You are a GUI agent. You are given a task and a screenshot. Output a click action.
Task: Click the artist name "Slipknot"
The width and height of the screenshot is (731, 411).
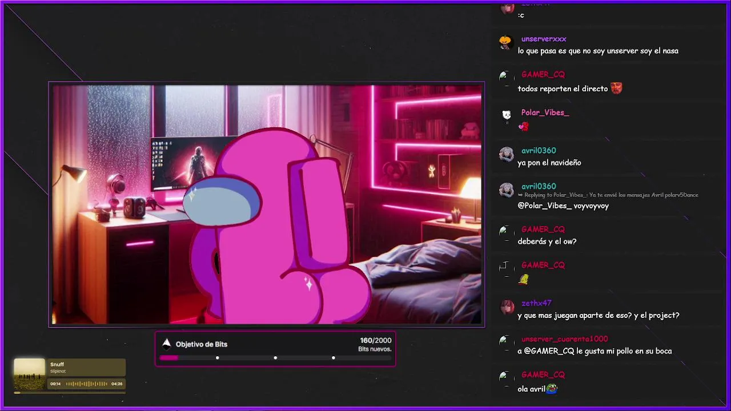tap(58, 371)
